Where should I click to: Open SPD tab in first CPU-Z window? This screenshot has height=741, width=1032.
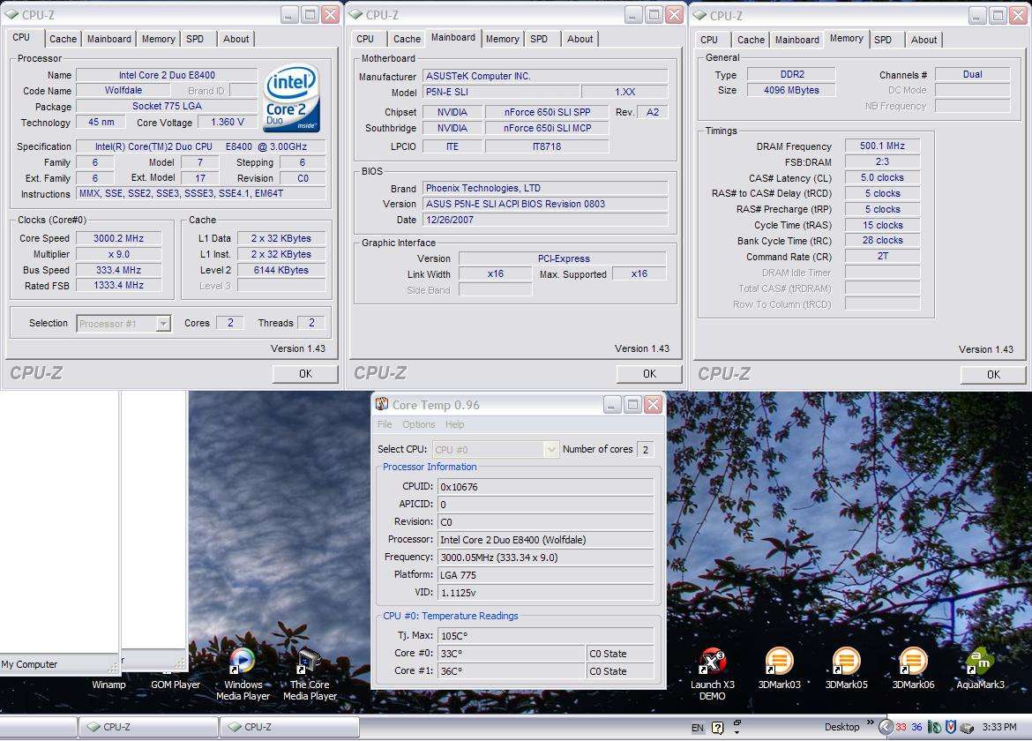pos(195,39)
